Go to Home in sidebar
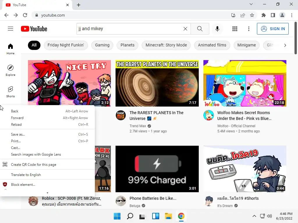Screen dimensions: 298x223 [x=10, y=49]
